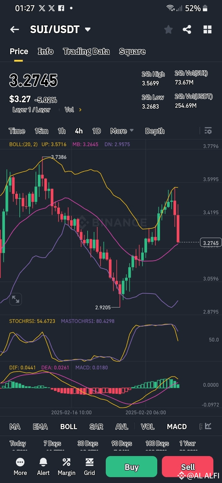This screenshot has width=222, height=483.
Task: Select the 1h interval
Action: 62,131
